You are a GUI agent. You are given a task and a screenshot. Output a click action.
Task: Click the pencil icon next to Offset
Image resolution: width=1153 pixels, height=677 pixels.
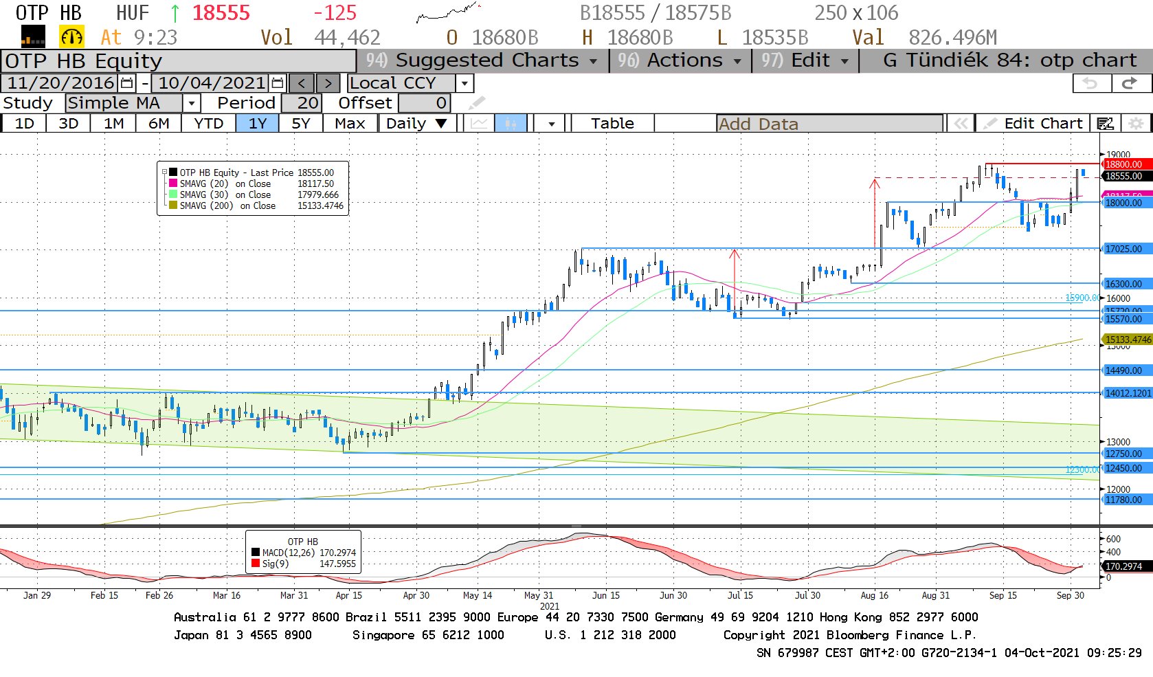(477, 103)
